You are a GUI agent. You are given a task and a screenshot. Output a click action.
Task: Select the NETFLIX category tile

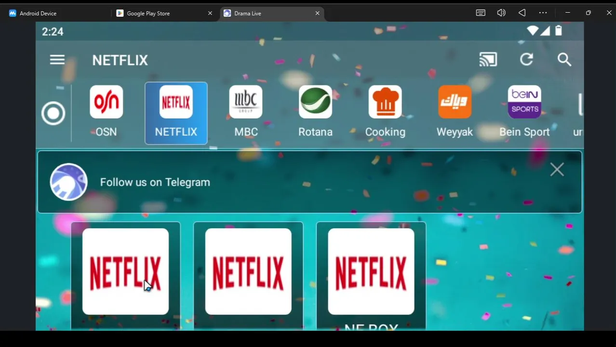(x=176, y=113)
